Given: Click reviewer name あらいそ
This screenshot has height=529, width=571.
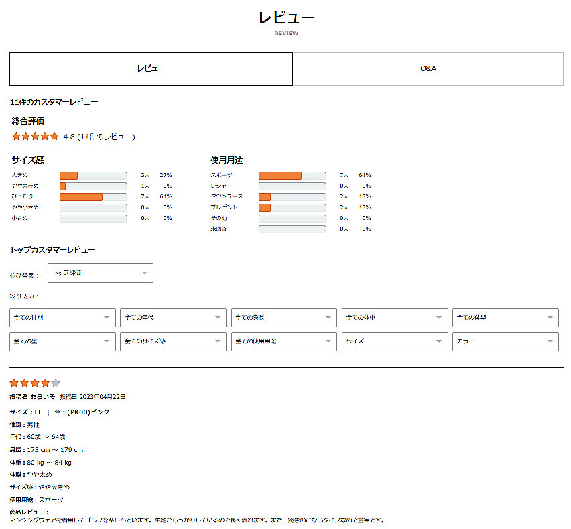Looking at the screenshot, I should click(42, 397).
